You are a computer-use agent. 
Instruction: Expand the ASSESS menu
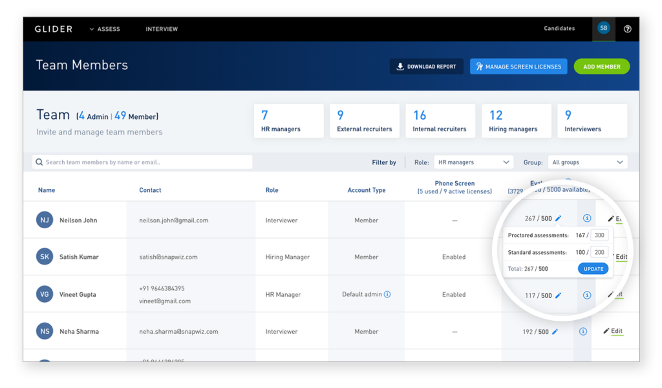[x=105, y=29]
